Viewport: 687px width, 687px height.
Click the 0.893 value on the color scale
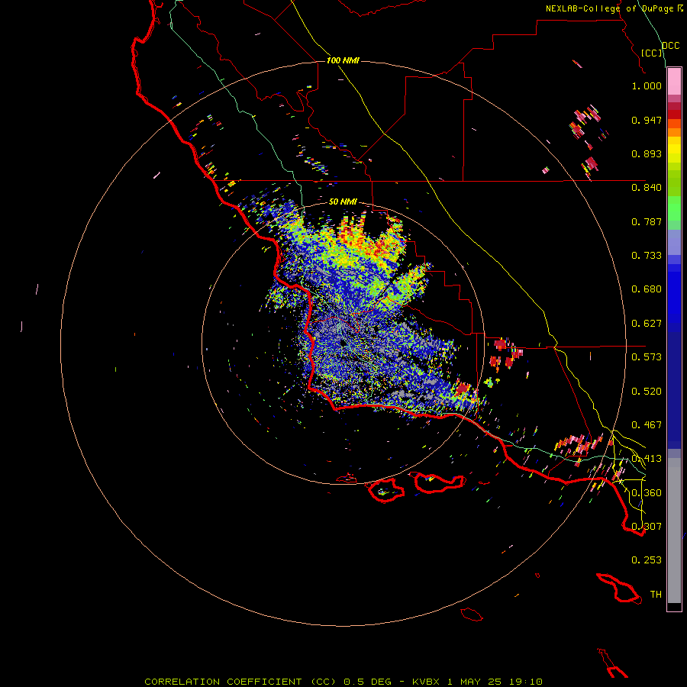647,153
